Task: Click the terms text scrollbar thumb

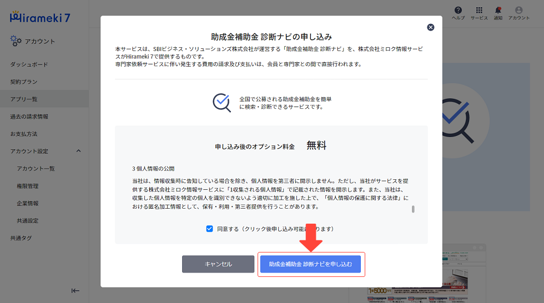Action: [x=413, y=209]
